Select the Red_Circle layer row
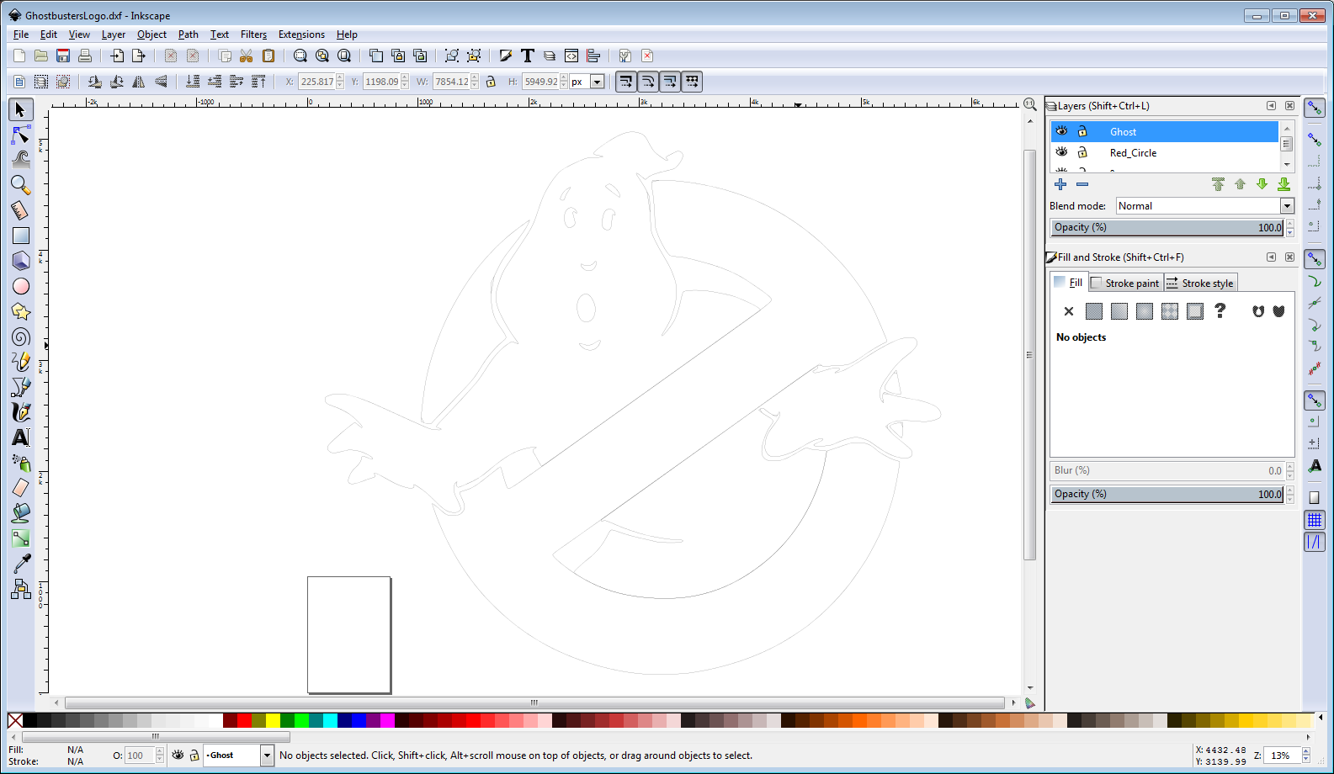Viewport: 1334px width, 774px height. [1165, 152]
